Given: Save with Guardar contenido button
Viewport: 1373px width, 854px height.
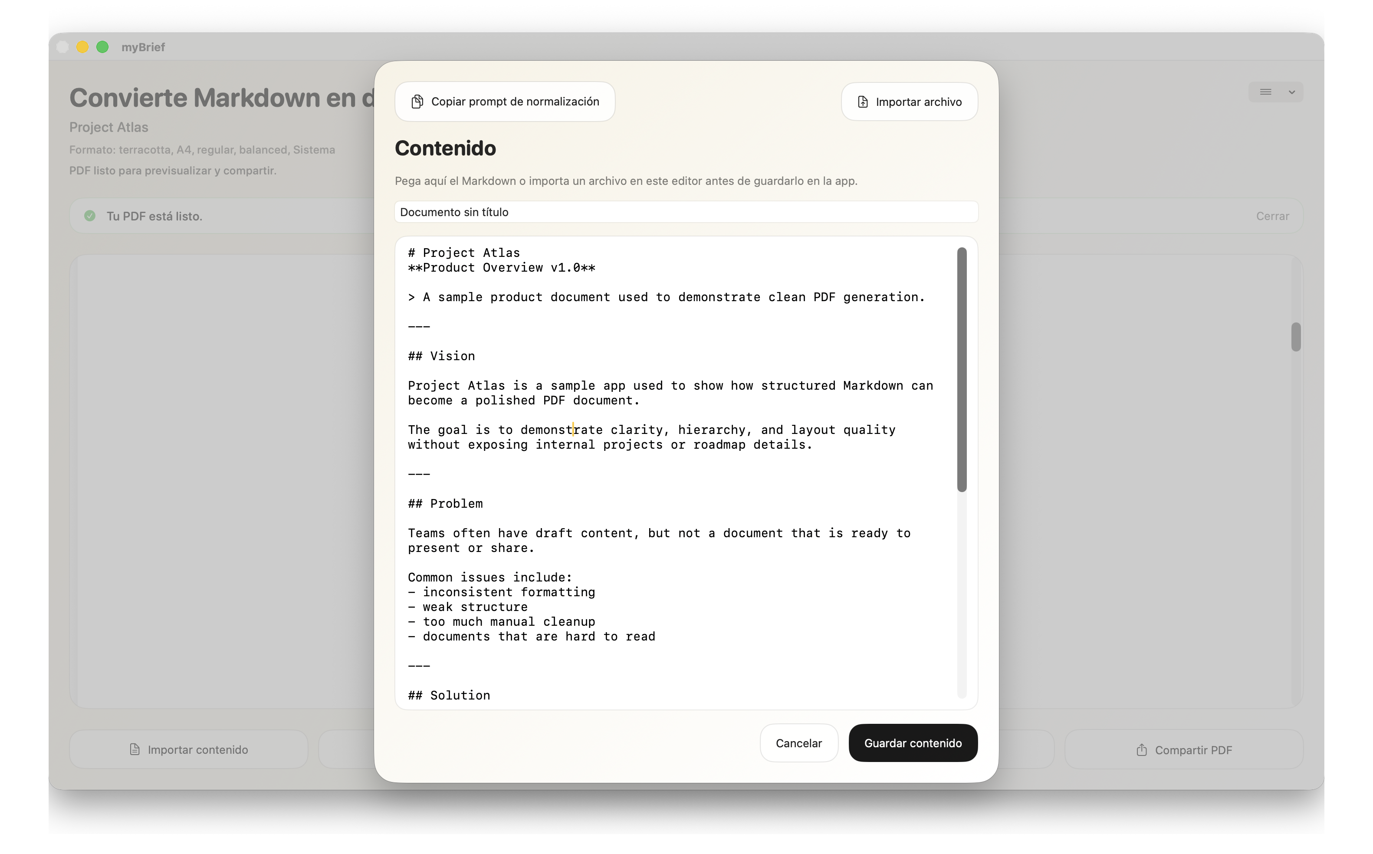Looking at the screenshot, I should pyautogui.click(x=913, y=743).
